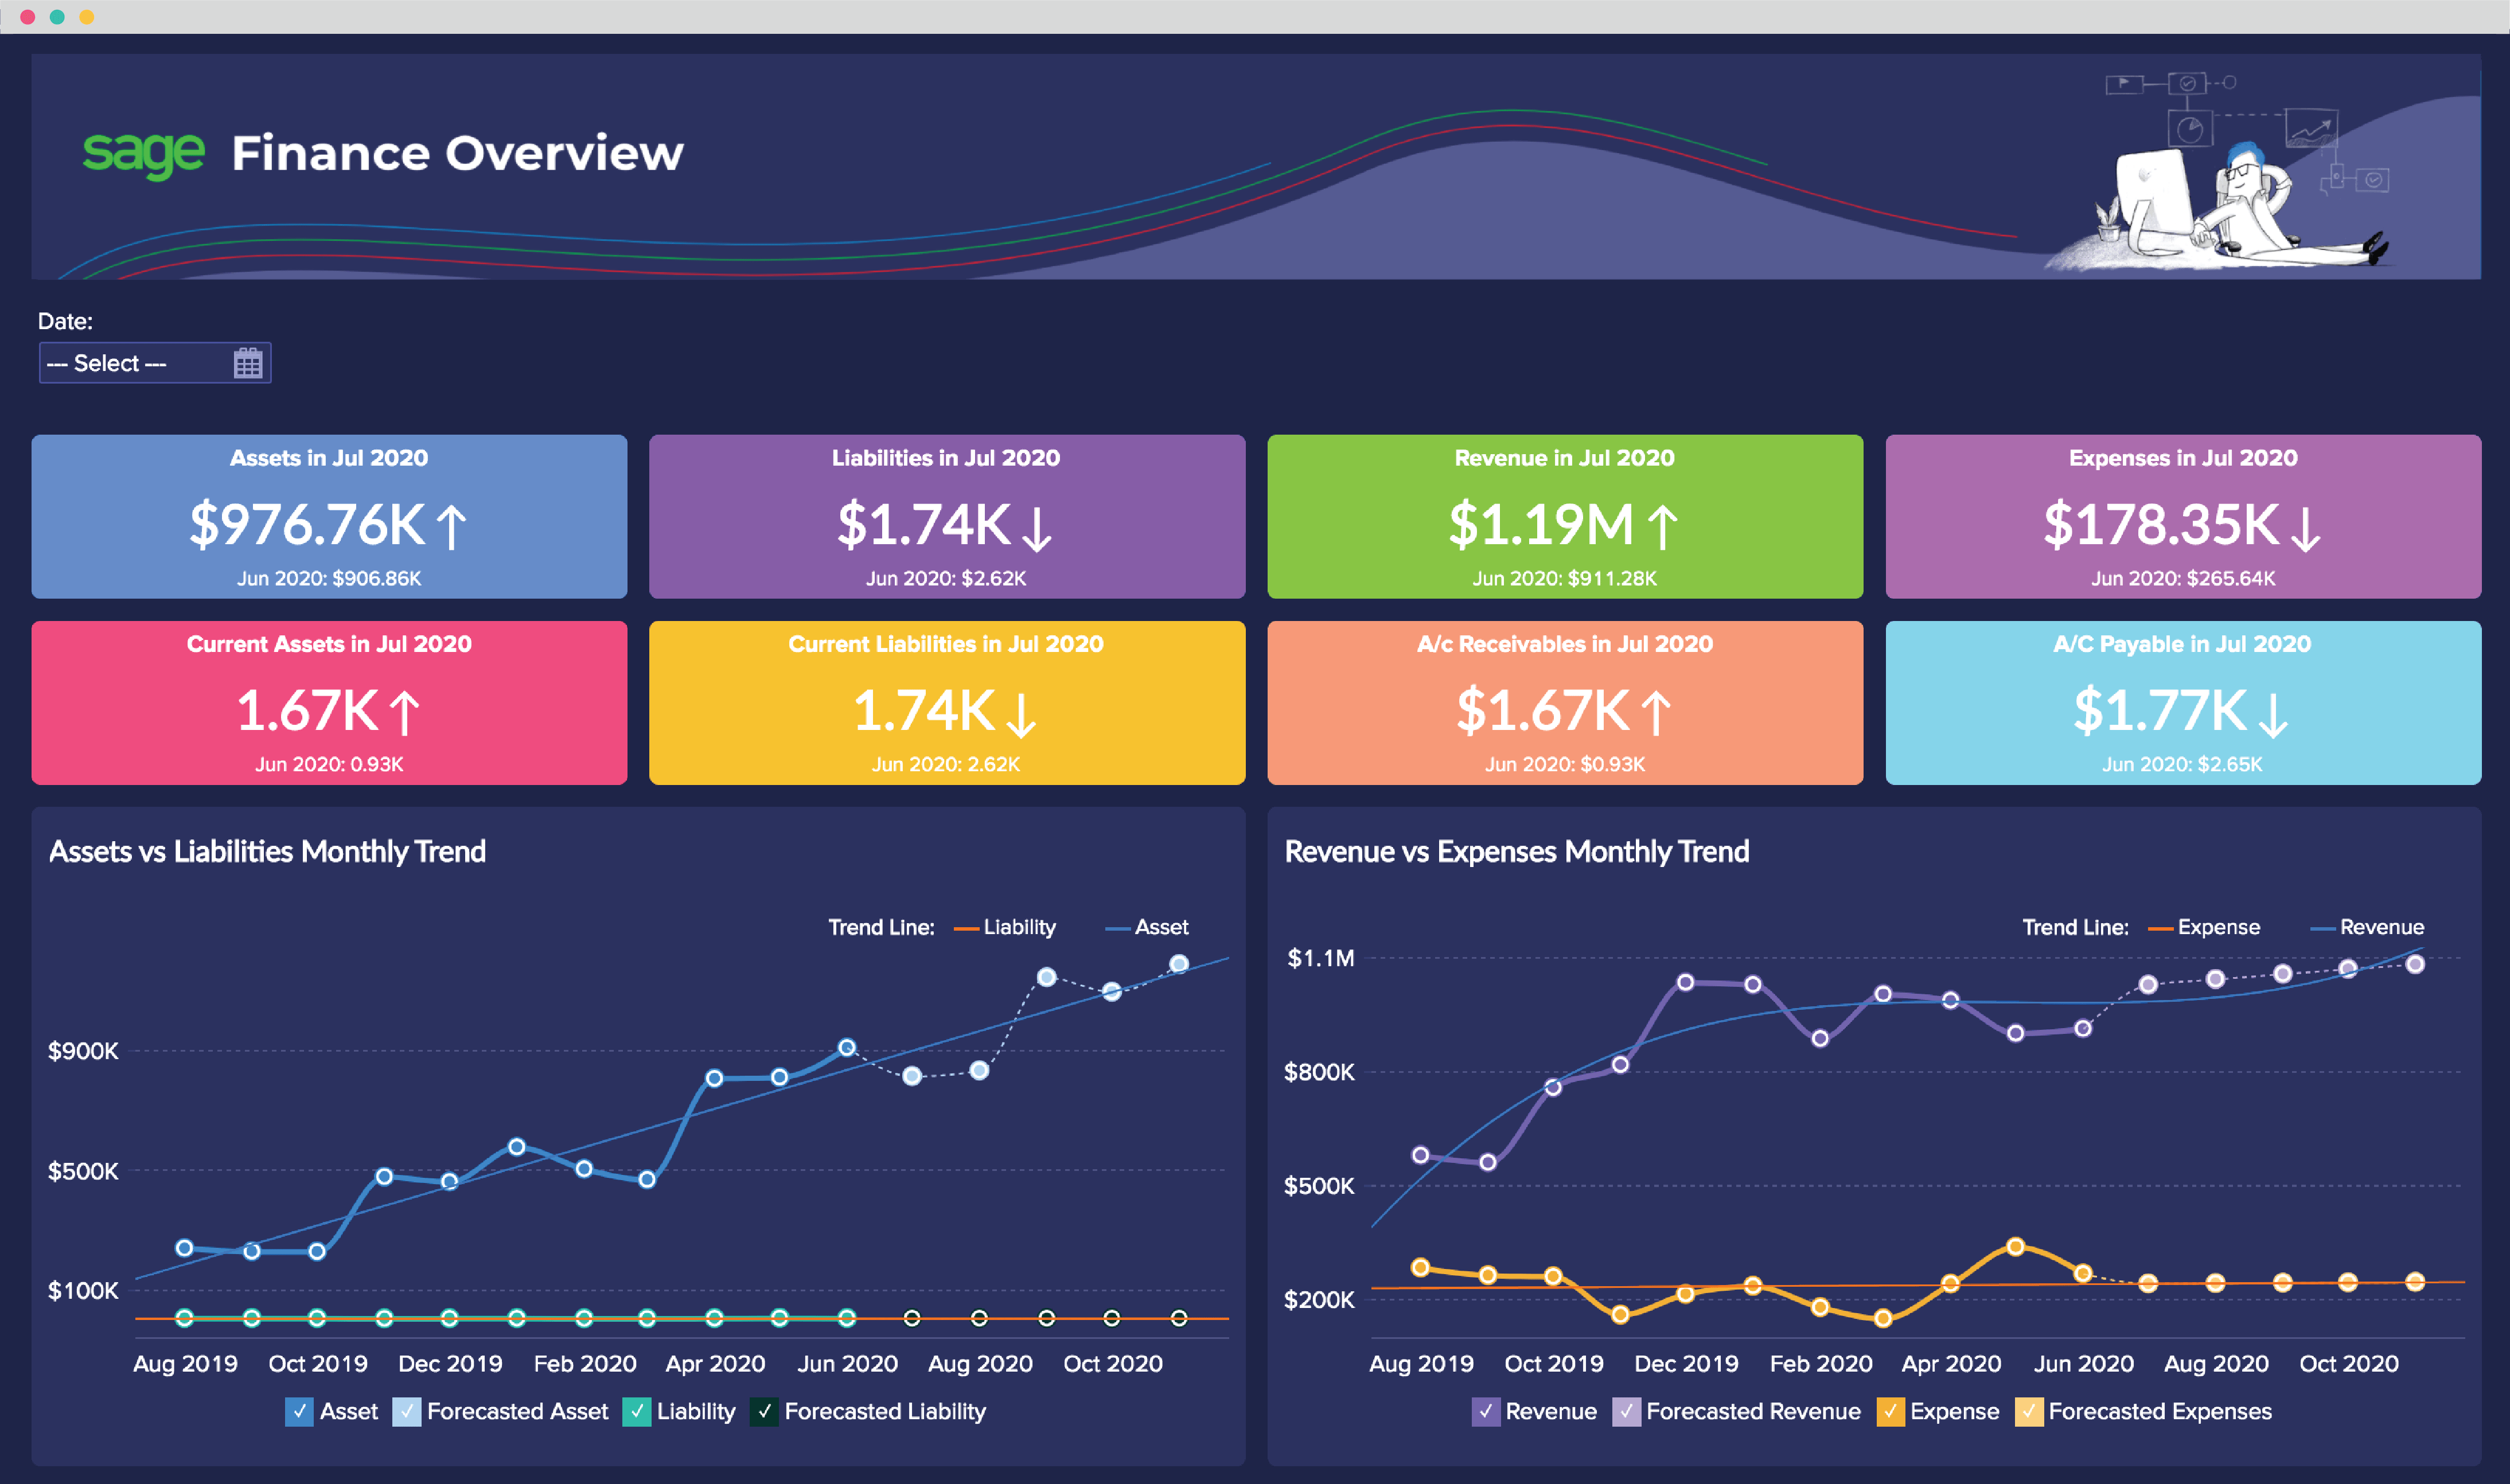Click the down arrow on Expenses card
The width and height of the screenshot is (2510, 1484).
[x=2305, y=529]
